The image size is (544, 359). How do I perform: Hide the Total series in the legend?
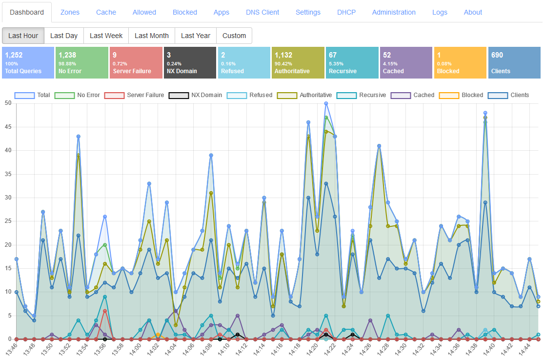pos(36,95)
